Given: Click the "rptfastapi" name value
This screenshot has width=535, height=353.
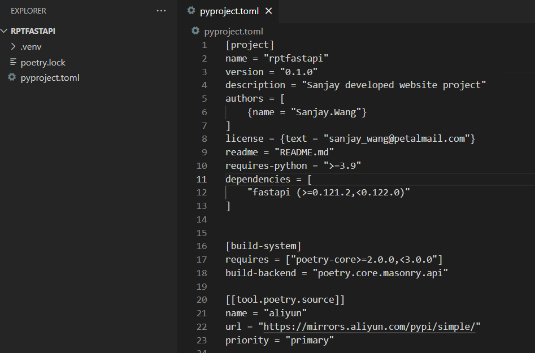Looking at the screenshot, I should pos(296,58).
